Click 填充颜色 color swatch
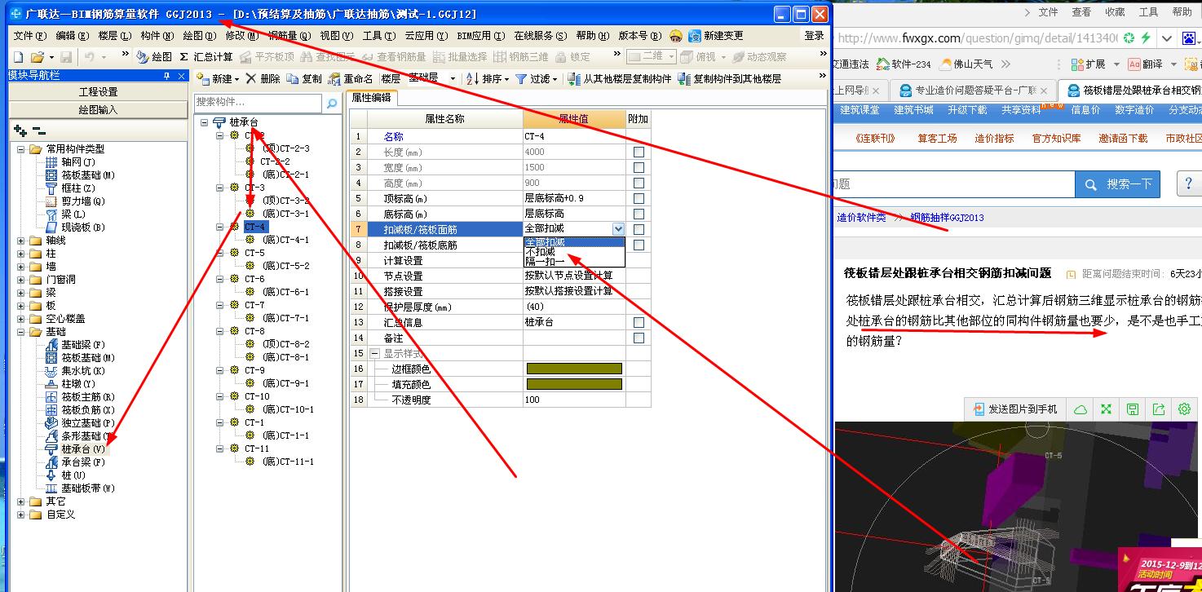 pos(574,384)
